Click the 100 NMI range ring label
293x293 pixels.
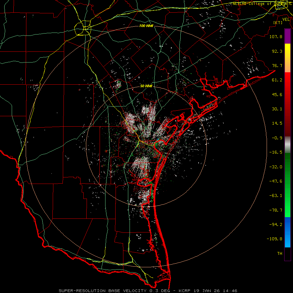(x=146, y=26)
